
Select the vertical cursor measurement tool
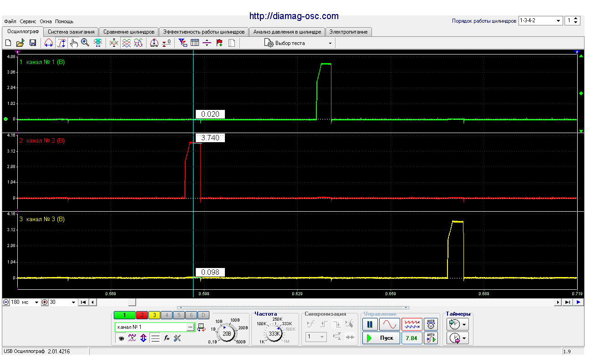[61, 43]
